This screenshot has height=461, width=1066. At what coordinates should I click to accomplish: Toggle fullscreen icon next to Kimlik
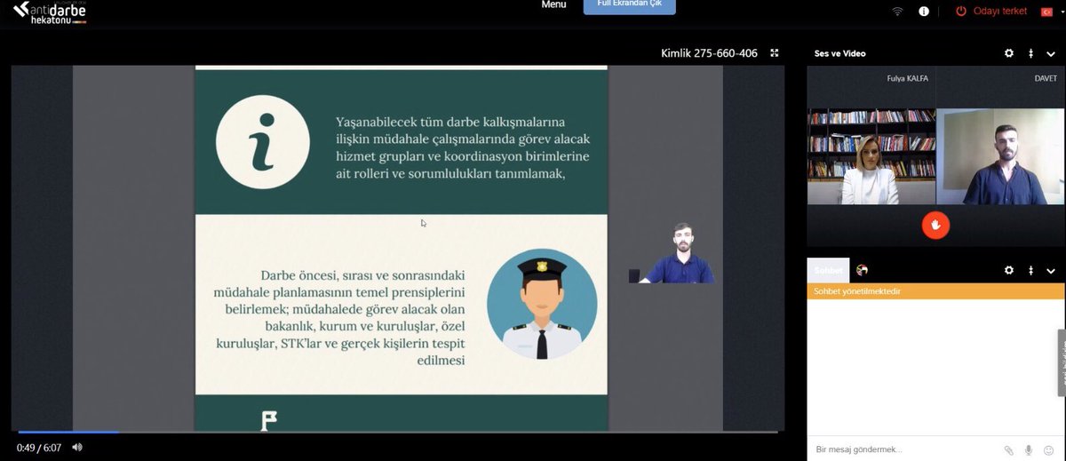(x=775, y=53)
